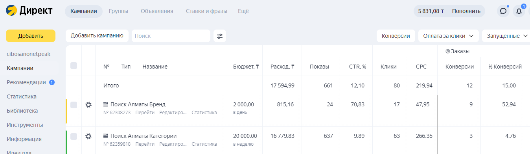Viewport: 530px width, 154px height.
Task: Click the 52,94 conversion percent value
Action: click(509, 104)
